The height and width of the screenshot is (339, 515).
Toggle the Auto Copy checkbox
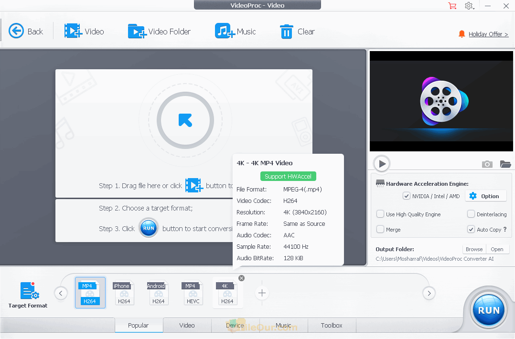tap(471, 229)
